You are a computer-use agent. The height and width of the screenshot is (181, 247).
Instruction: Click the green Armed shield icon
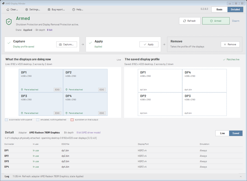click(9, 22)
